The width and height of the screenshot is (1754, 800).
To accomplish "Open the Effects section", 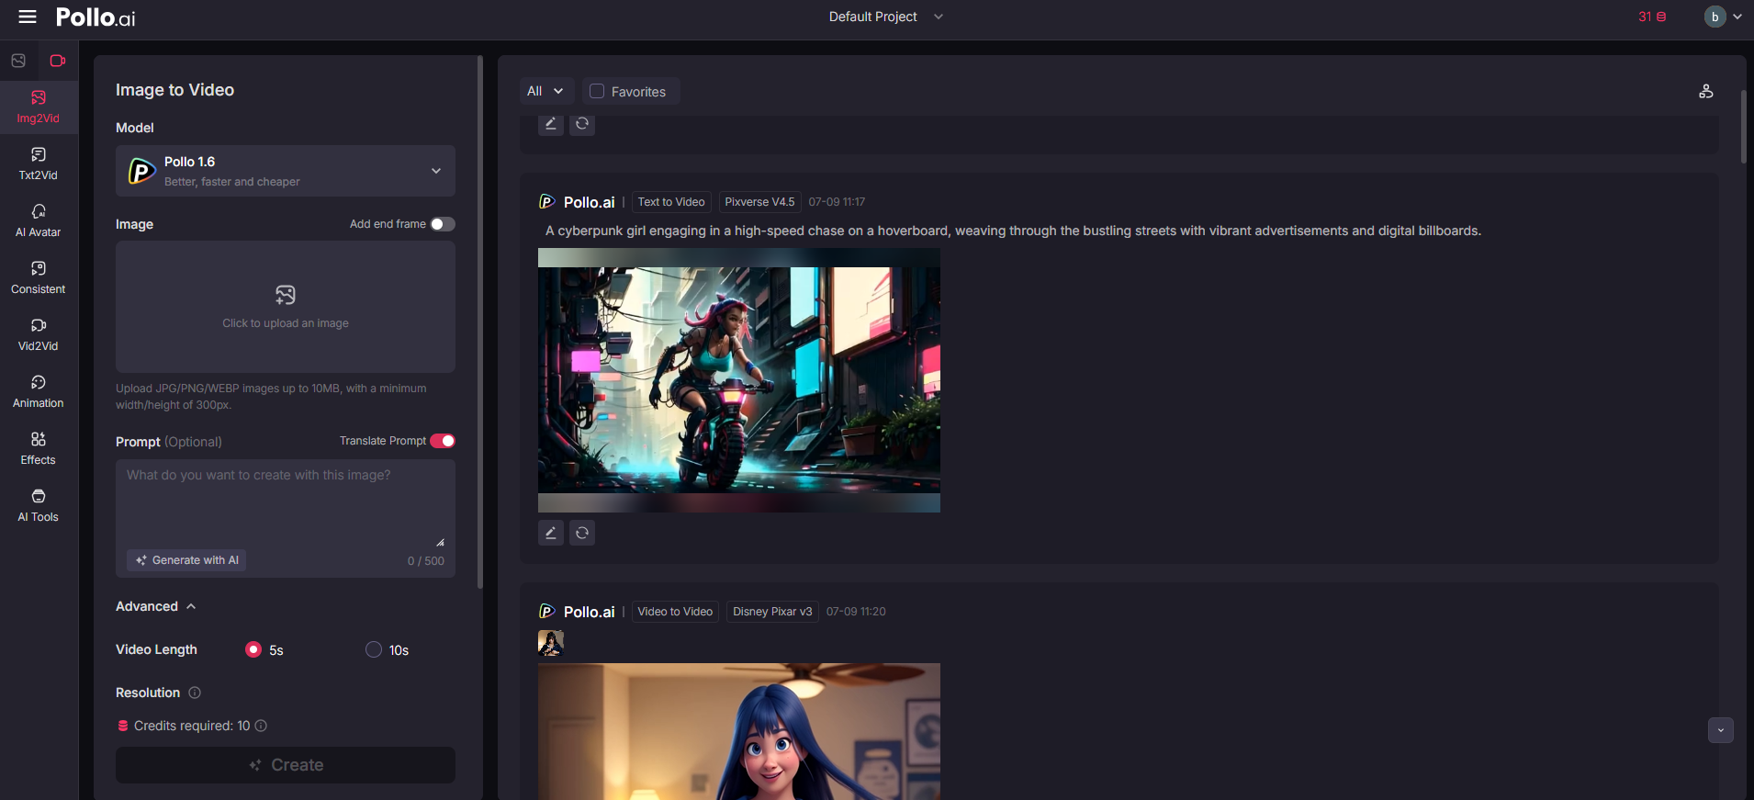I will [x=39, y=449].
